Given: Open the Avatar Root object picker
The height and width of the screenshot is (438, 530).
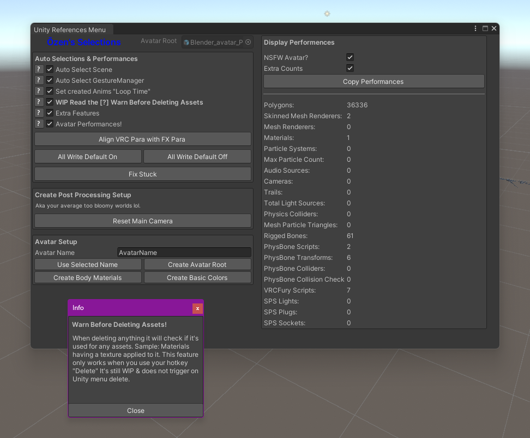Looking at the screenshot, I should pyautogui.click(x=248, y=42).
